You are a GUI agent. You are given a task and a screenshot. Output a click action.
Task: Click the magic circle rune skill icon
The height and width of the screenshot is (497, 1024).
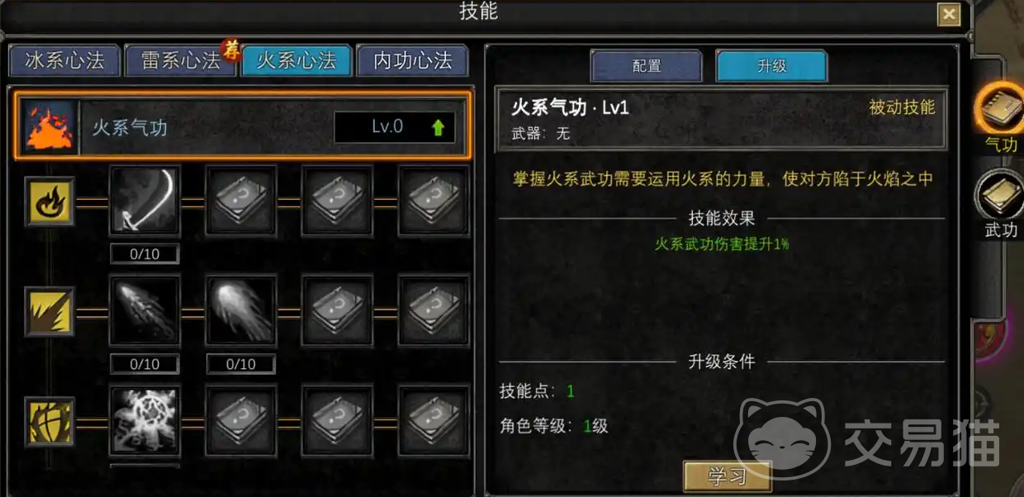[145, 420]
